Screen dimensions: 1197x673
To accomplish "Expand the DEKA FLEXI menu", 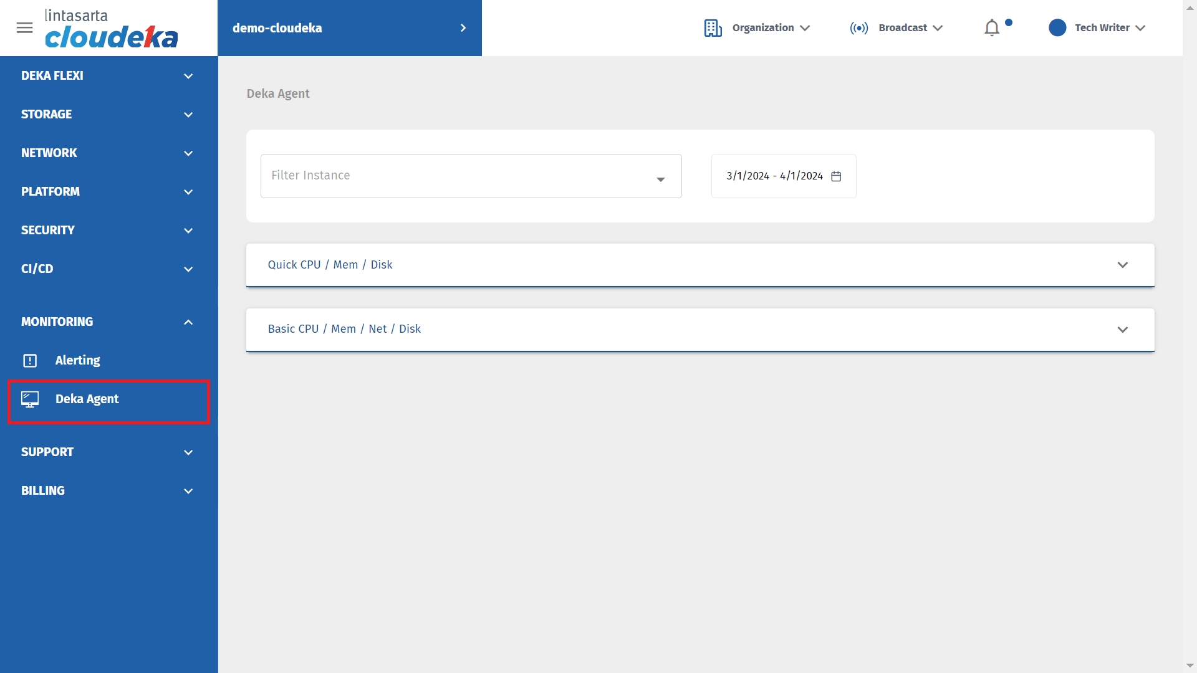I will pos(107,76).
